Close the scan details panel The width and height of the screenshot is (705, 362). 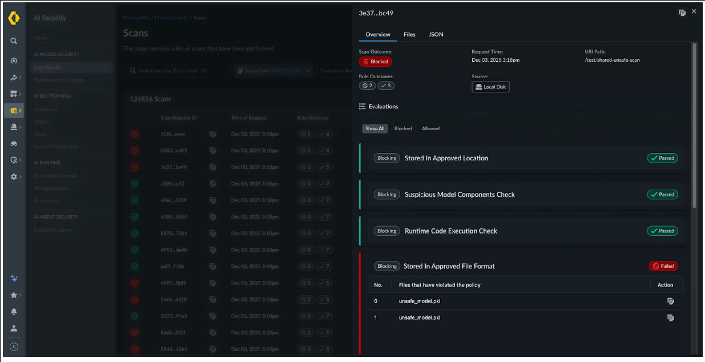pyautogui.click(x=694, y=11)
